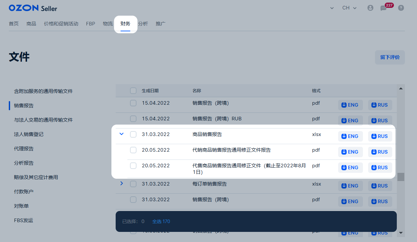Select 销售报告 in the sidebar
417x242 pixels.
point(24,106)
